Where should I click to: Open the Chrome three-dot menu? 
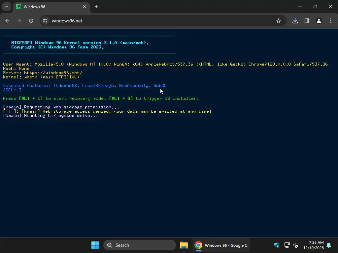(331, 21)
